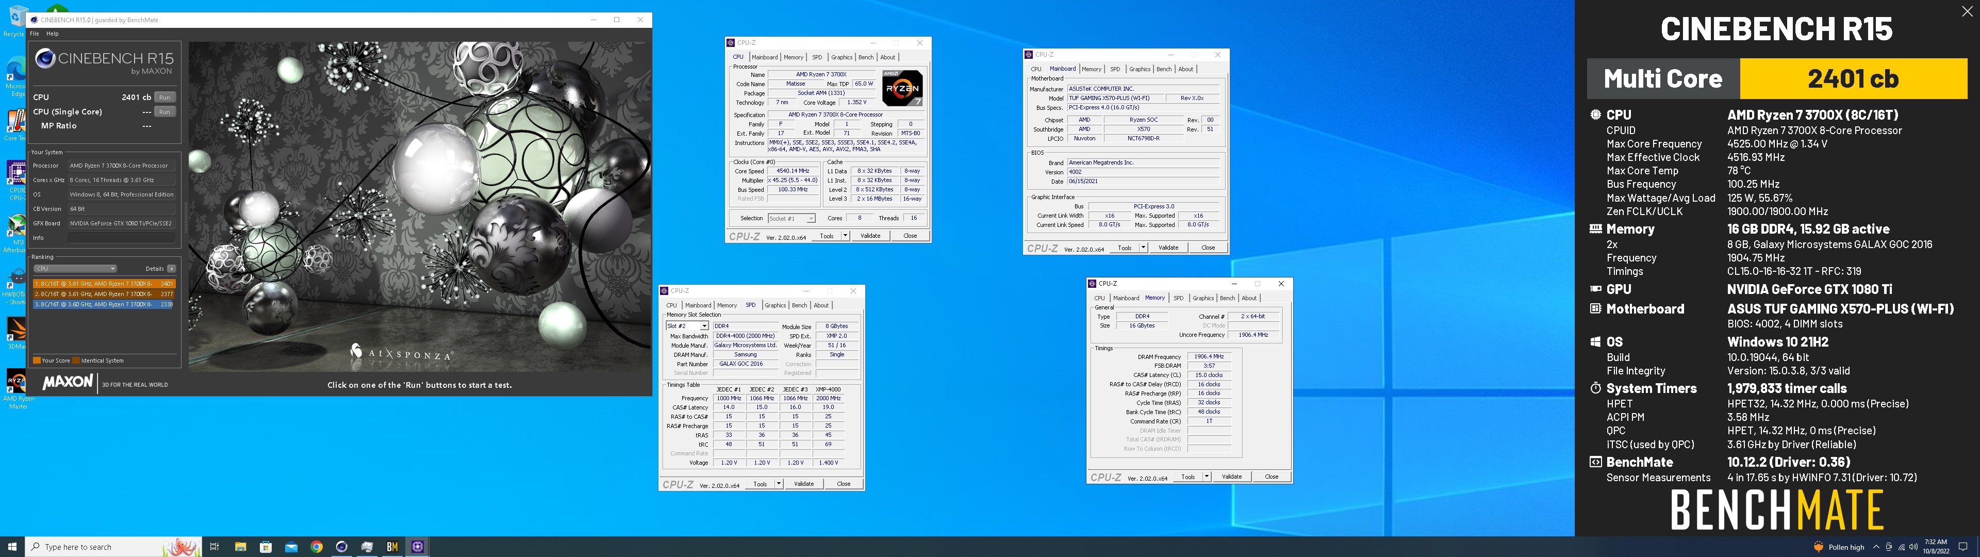Click the Your Score orange legend swatch
This screenshot has width=1980, height=557.
[36, 361]
